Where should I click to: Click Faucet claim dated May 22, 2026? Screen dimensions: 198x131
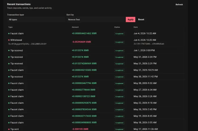17,103
